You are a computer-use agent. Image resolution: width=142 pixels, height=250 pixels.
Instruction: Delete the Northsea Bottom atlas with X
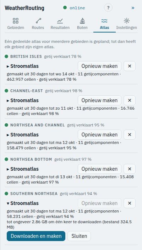pos(130,169)
